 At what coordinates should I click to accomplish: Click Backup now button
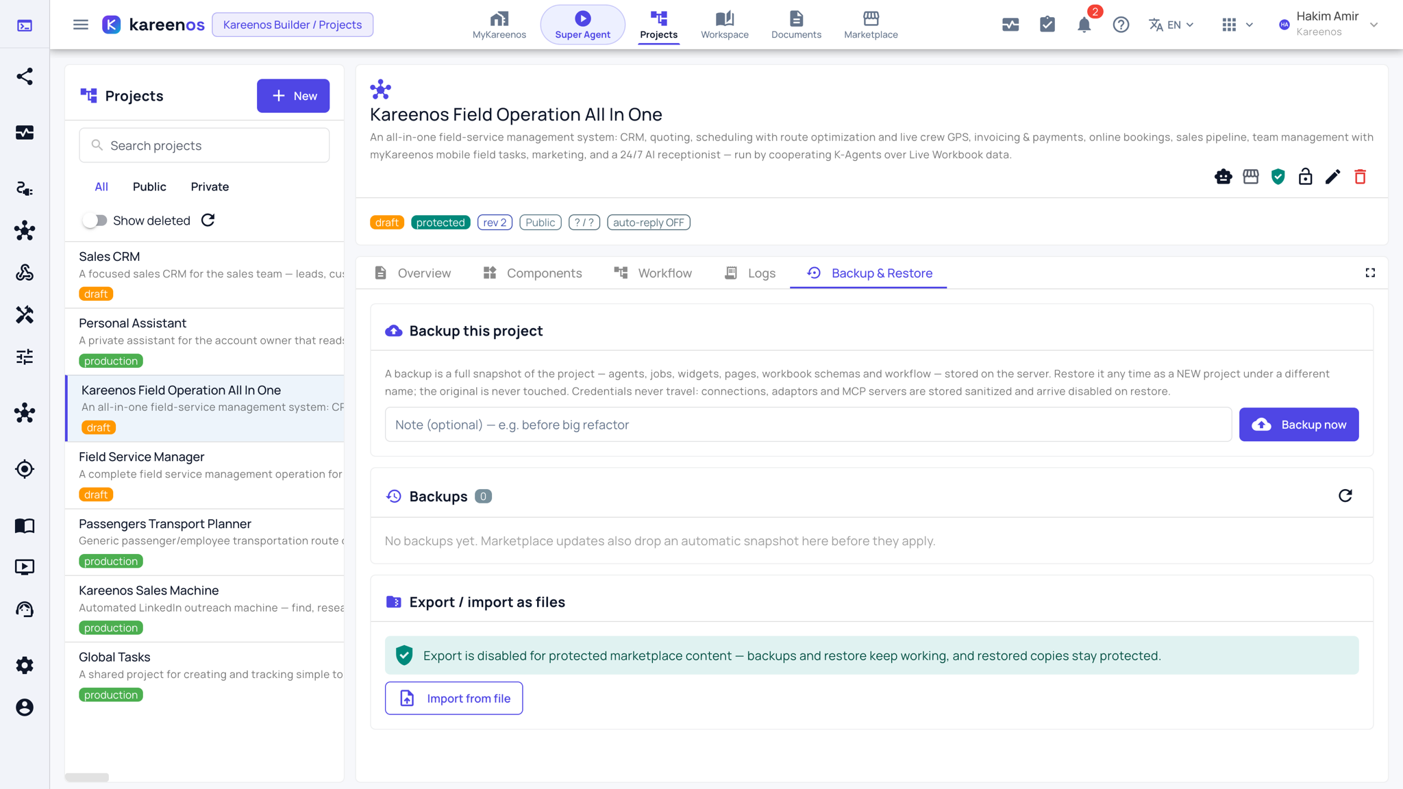pos(1299,425)
